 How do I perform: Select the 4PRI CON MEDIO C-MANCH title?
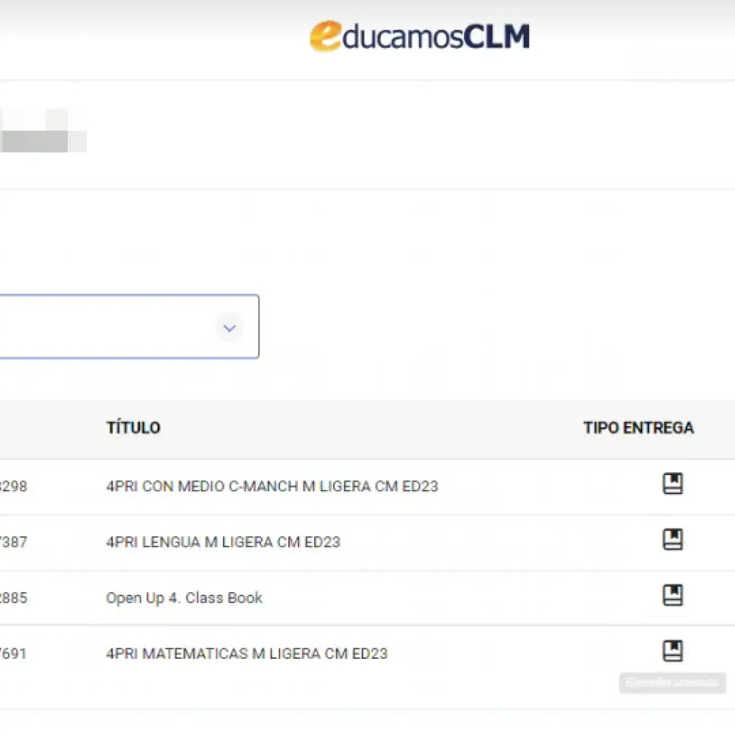click(272, 486)
